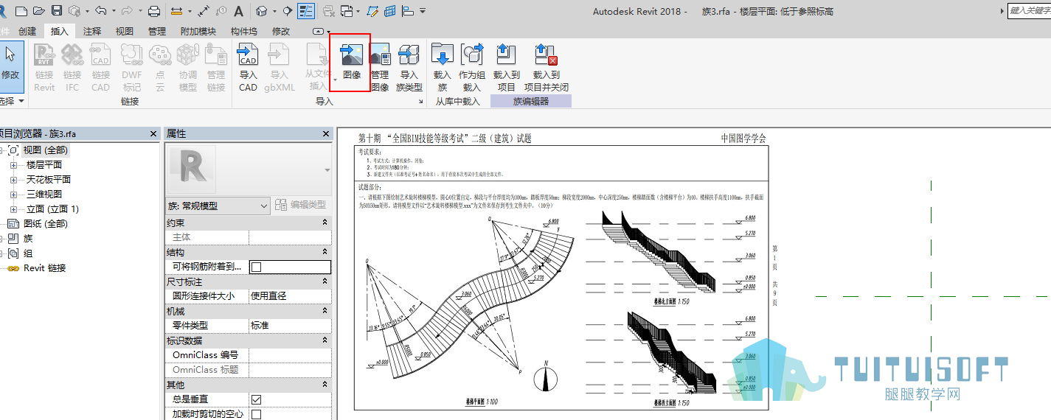Collapse the 结构 properties section
The width and height of the screenshot is (1051, 420).
point(325,252)
